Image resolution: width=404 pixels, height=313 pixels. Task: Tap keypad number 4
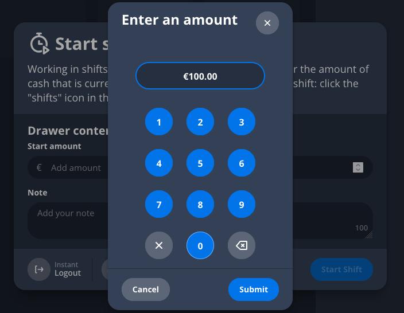click(x=159, y=163)
